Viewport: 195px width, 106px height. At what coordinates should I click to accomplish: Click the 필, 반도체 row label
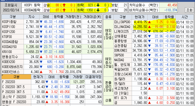point(122,65)
